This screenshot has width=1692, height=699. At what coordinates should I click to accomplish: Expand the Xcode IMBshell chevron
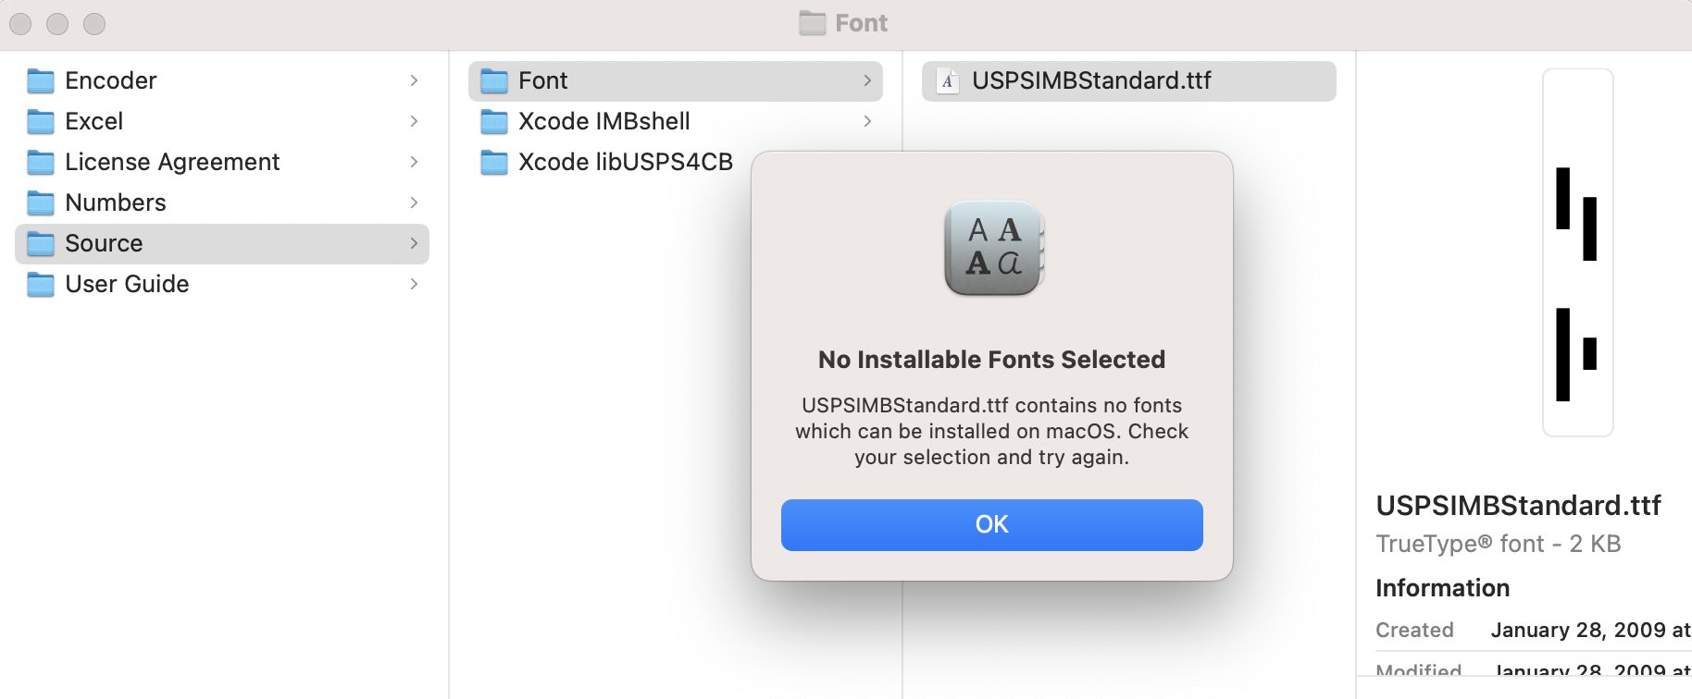867,122
